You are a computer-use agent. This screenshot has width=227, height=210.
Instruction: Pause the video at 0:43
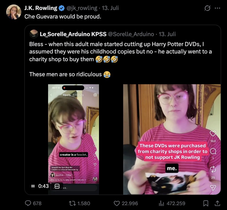[x=33, y=186]
